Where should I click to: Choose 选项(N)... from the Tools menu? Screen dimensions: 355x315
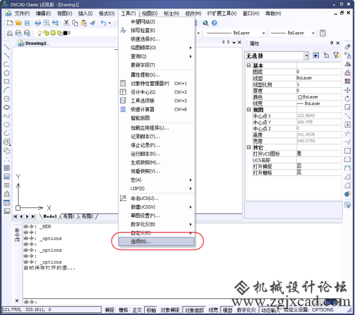156,241
